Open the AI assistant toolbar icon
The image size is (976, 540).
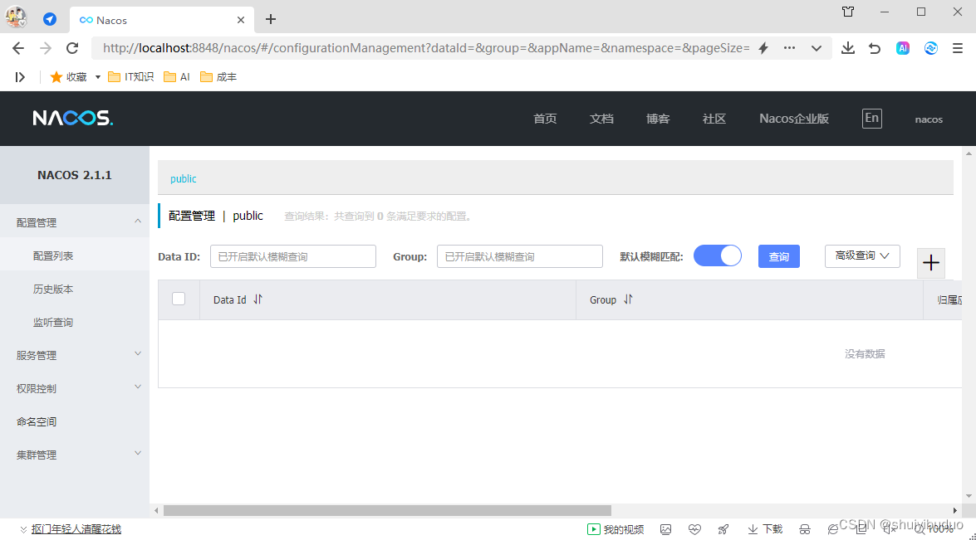tap(903, 48)
